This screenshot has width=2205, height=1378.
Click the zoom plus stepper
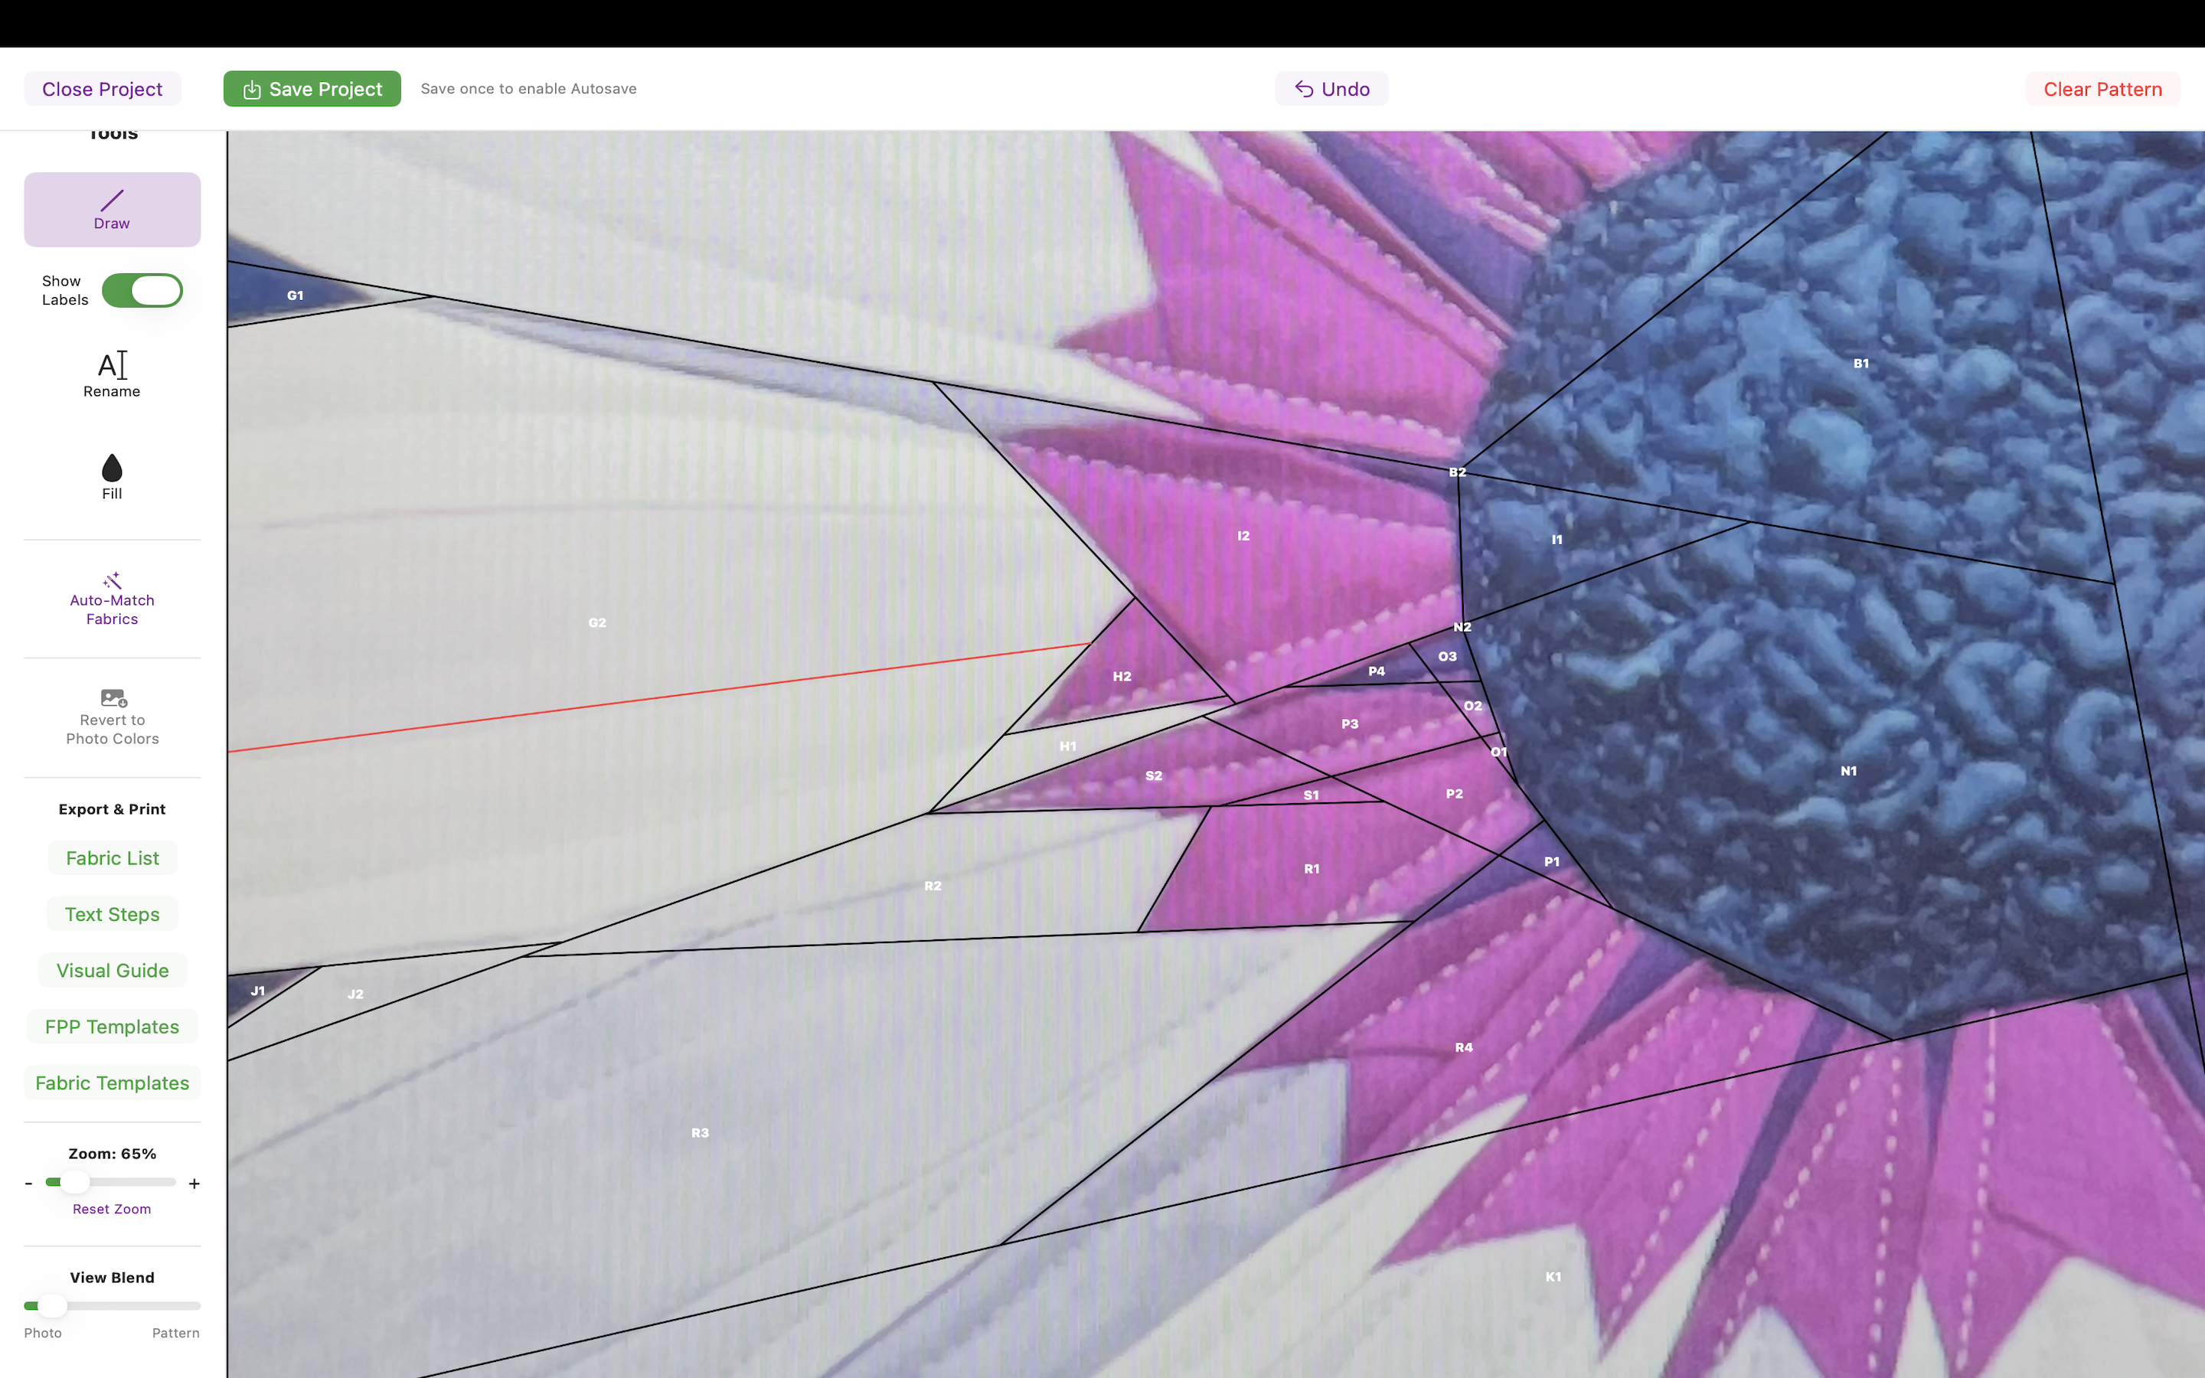194,1183
